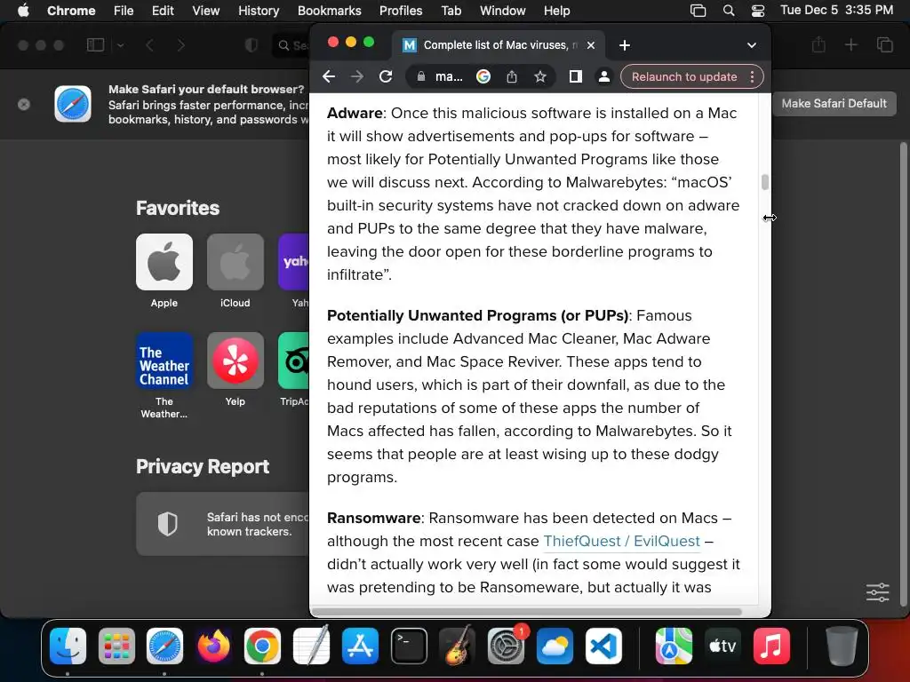Image resolution: width=910 pixels, height=682 pixels.
Task: Open site info lock icon
Action: [420, 76]
